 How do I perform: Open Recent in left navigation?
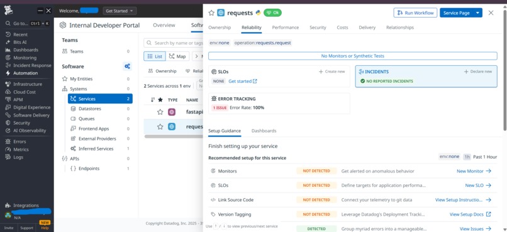pos(20,34)
